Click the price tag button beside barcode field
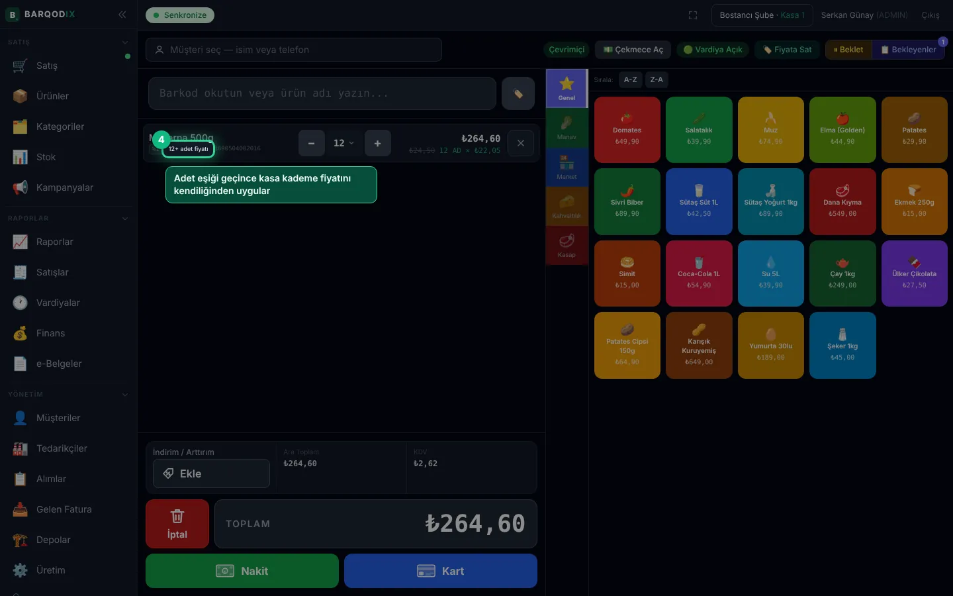The height and width of the screenshot is (596, 953). [x=518, y=93]
